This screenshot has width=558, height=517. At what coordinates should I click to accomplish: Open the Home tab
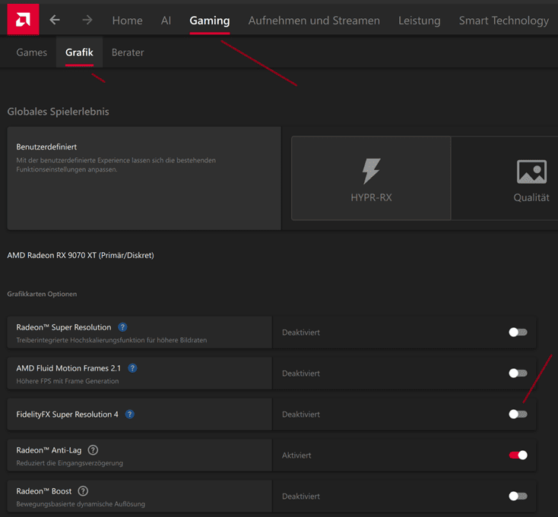(x=128, y=20)
